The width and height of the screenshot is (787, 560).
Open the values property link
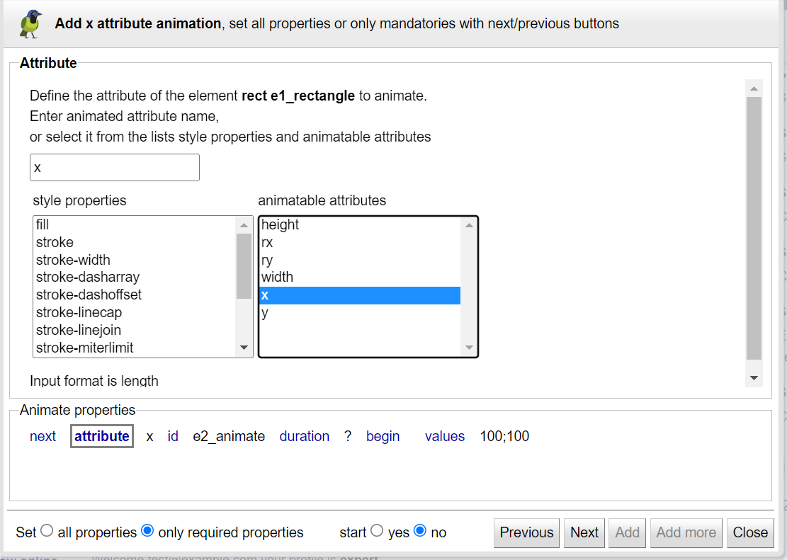tap(445, 436)
